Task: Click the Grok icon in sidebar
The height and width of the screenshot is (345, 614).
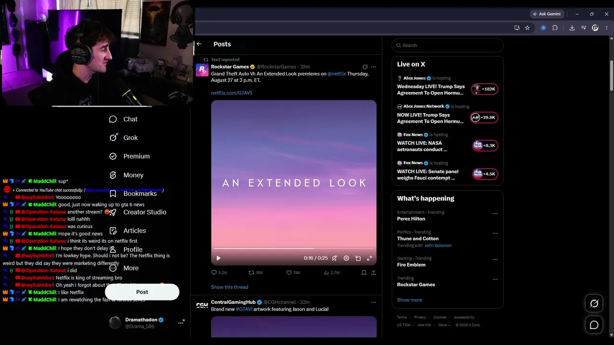Action: pyautogui.click(x=113, y=138)
